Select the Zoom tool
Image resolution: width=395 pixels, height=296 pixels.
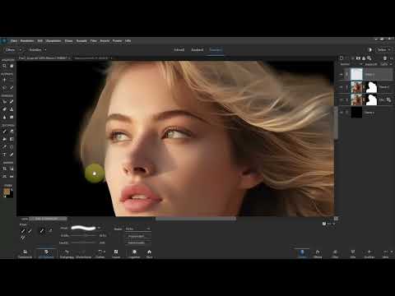[x=4, y=66]
